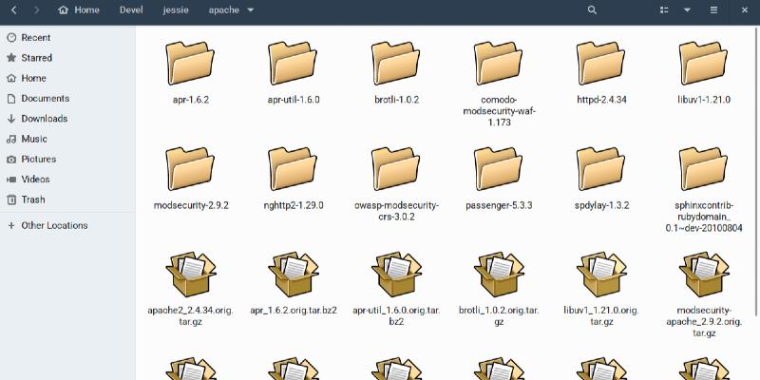This screenshot has width=760, height=380.
Task: Select the nghttp2-1.29.0 folder icon
Action: point(293,170)
